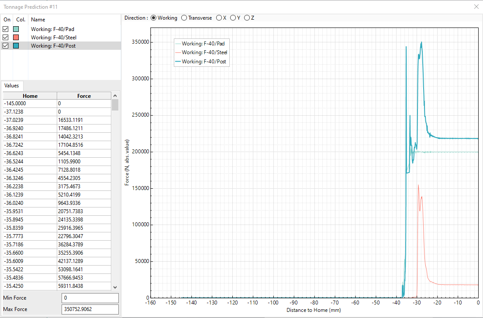Image resolution: width=483 pixels, height=318 pixels.
Task: Select Force cell 25916.3965
Action: (84, 228)
